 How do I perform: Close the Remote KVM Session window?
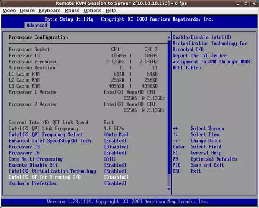point(254,3)
